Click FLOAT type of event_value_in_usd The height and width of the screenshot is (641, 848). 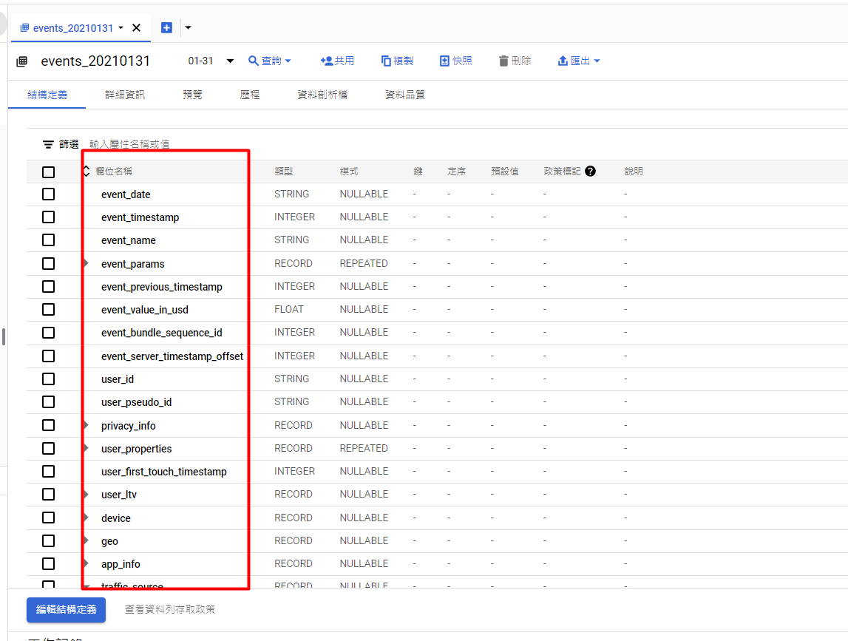289,310
